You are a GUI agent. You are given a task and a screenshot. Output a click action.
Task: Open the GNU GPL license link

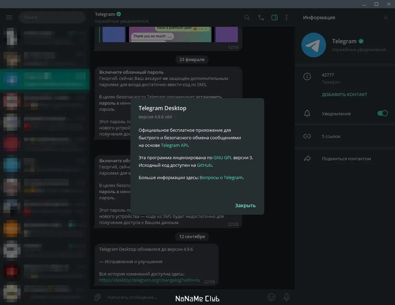(223, 158)
